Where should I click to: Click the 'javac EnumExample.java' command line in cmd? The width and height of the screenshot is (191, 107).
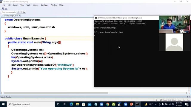111,32
